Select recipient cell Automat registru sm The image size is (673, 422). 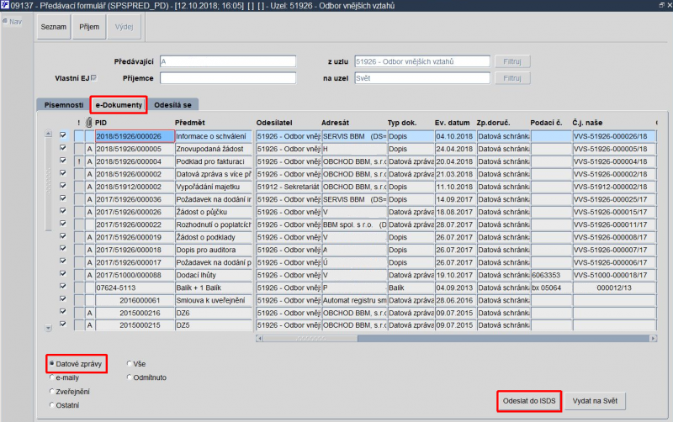pos(354,300)
